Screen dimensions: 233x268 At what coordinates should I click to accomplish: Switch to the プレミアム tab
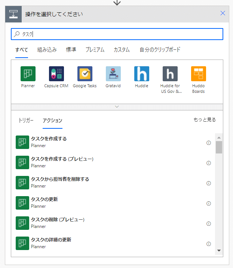(95, 50)
